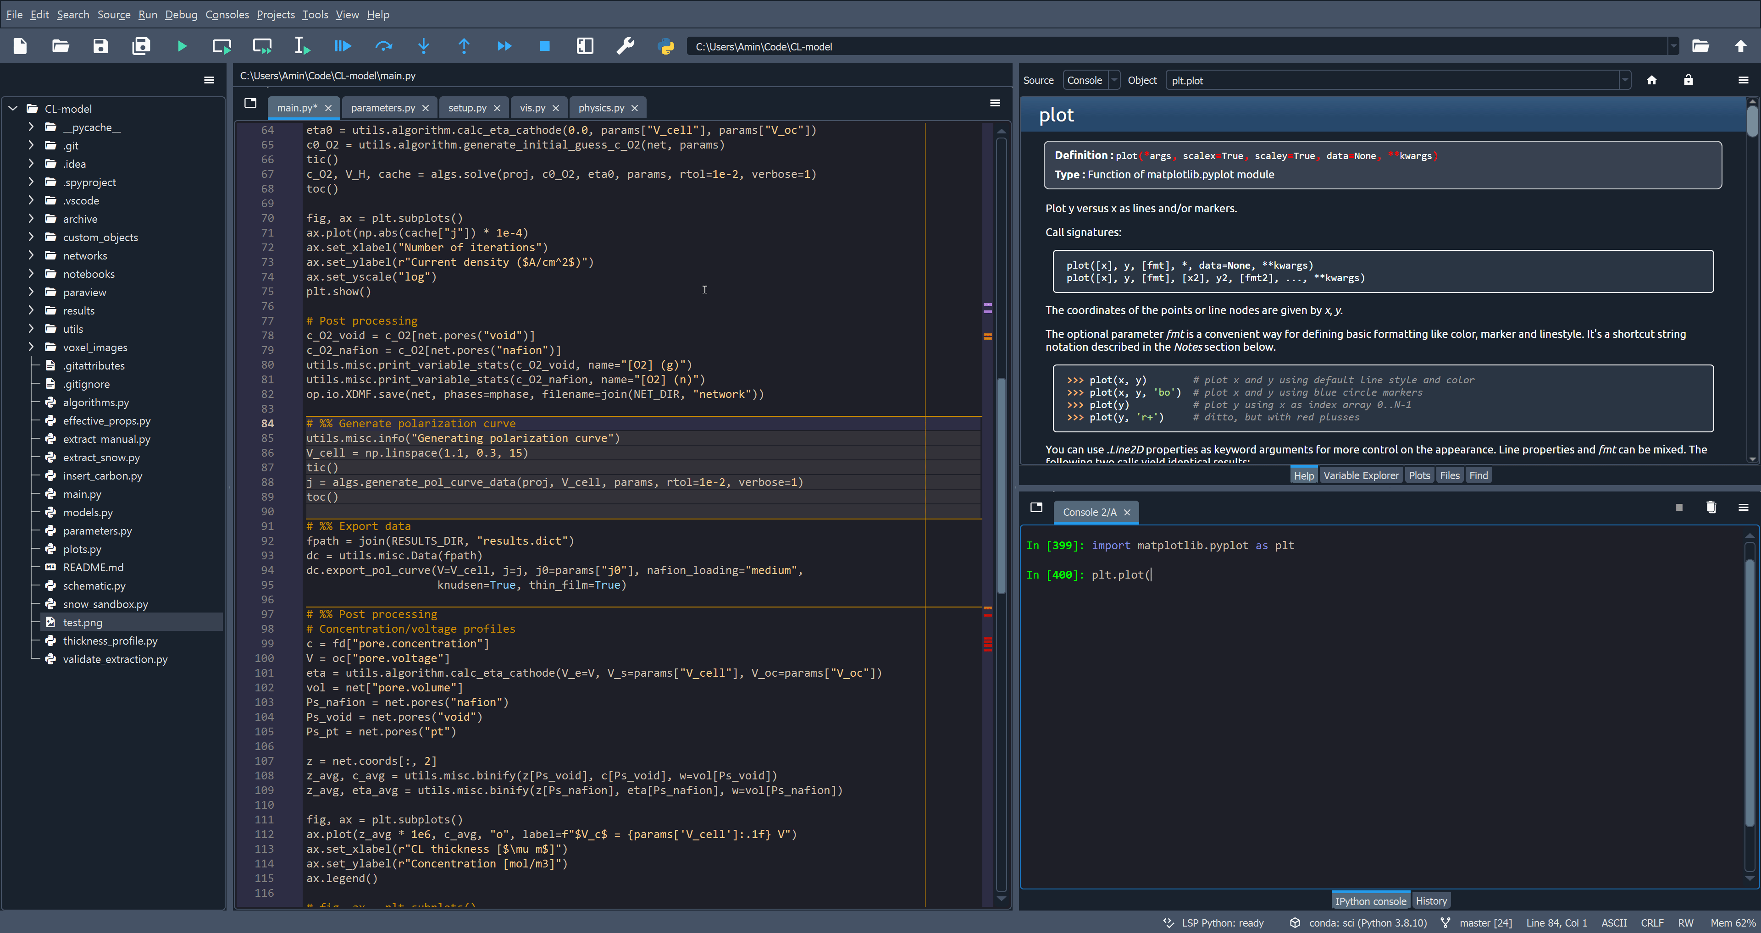
Task: Open the Find pane
Action: pos(1479,475)
